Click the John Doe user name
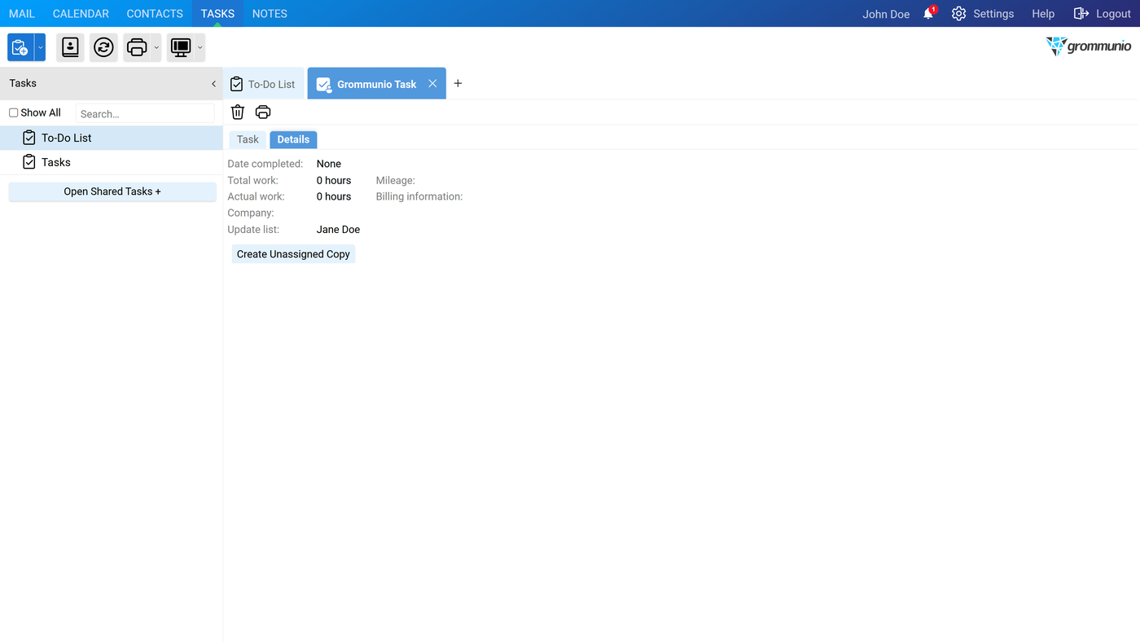This screenshot has height=642, width=1140. click(886, 14)
